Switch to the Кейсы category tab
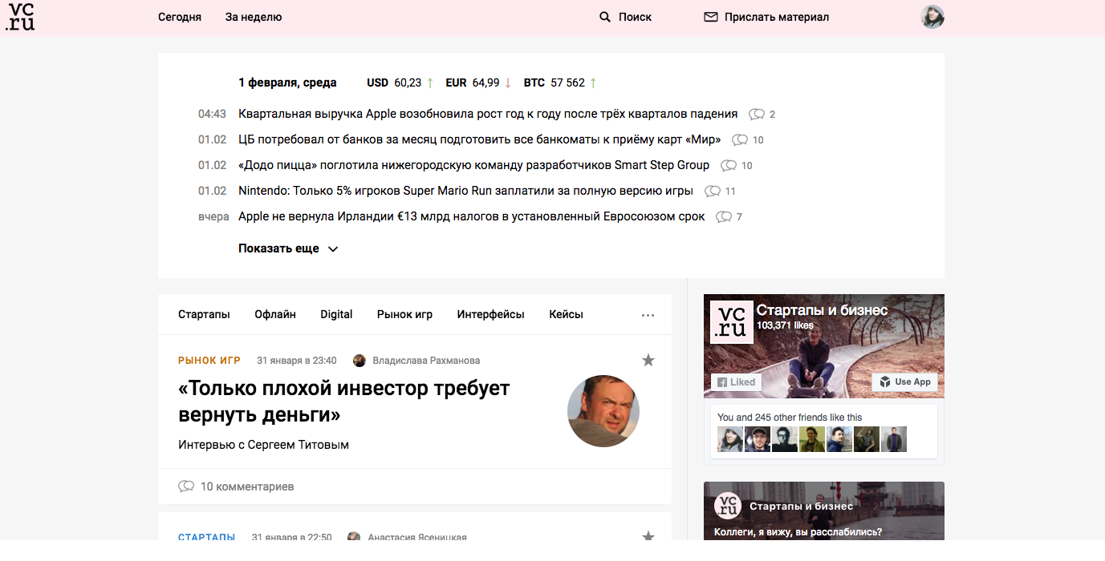This screenshot has height=561, width=1105. pyautogui.click(x=566, y=314)
